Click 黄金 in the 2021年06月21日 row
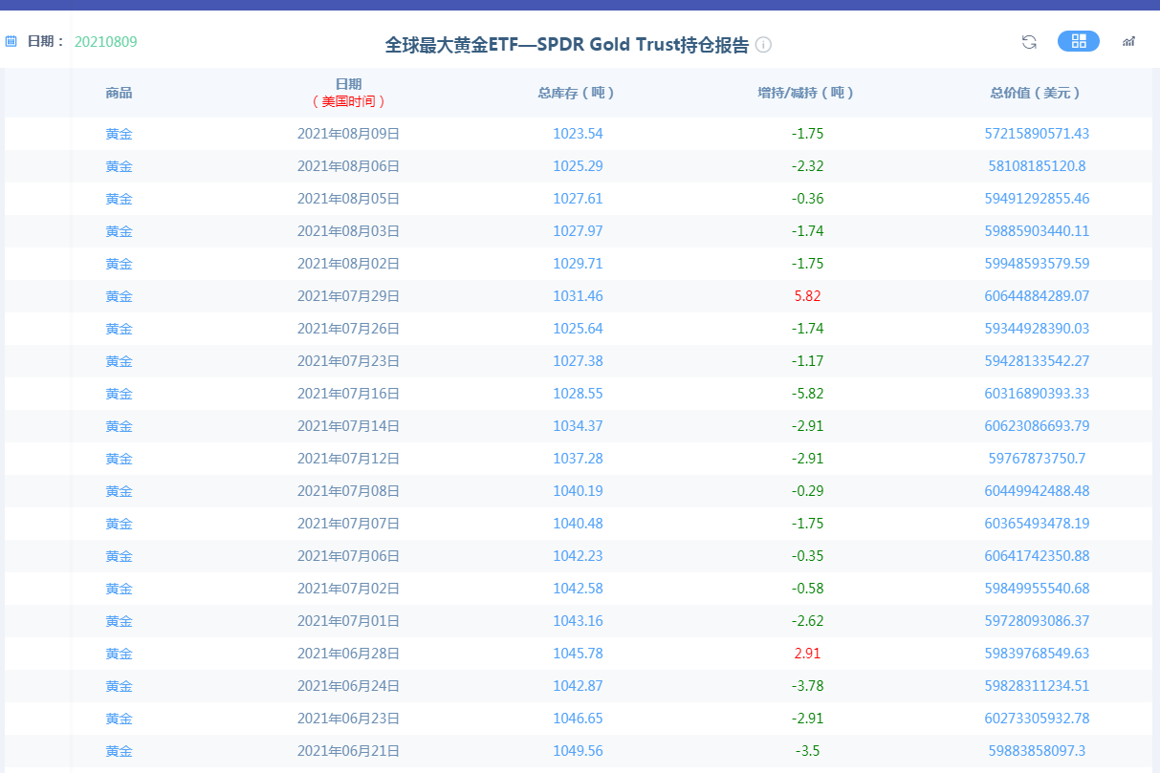This screenshot has height=773, width=1160. point(120,751)
